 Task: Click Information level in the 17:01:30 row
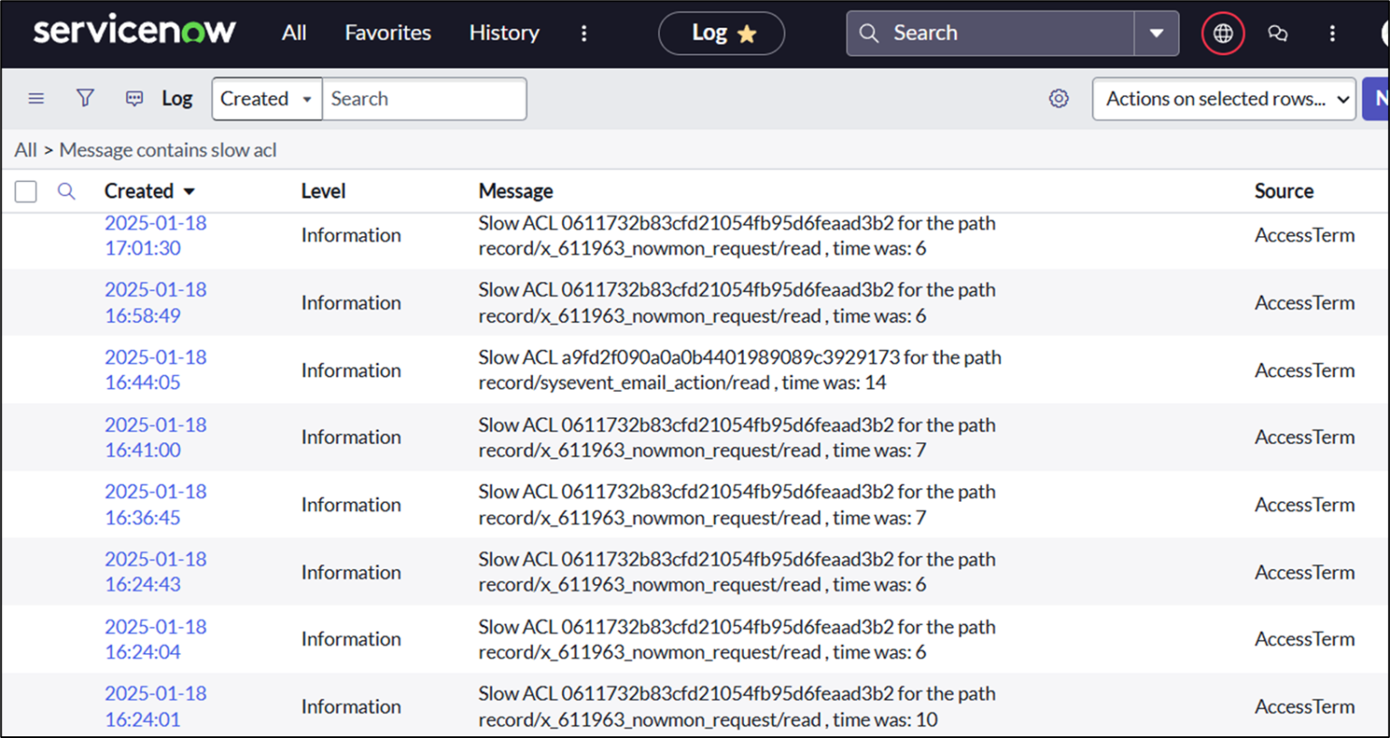click(351, 235)
